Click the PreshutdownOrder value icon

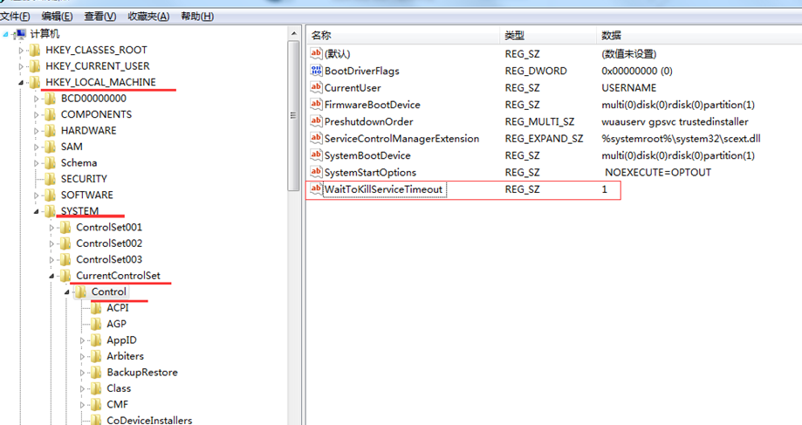[x=316, y=121]
